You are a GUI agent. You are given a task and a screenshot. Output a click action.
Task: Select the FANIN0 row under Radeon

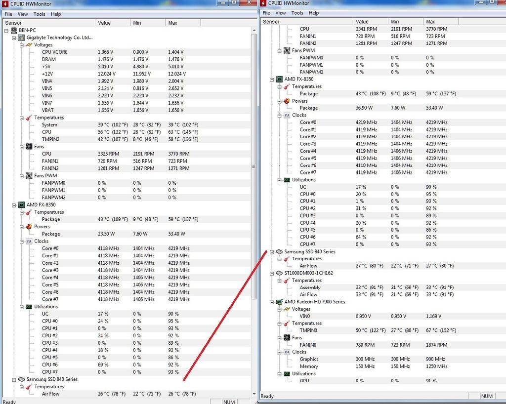click(402, 345)
